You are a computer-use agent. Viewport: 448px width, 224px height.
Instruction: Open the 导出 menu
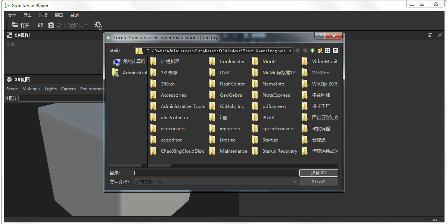click(28, 15)
